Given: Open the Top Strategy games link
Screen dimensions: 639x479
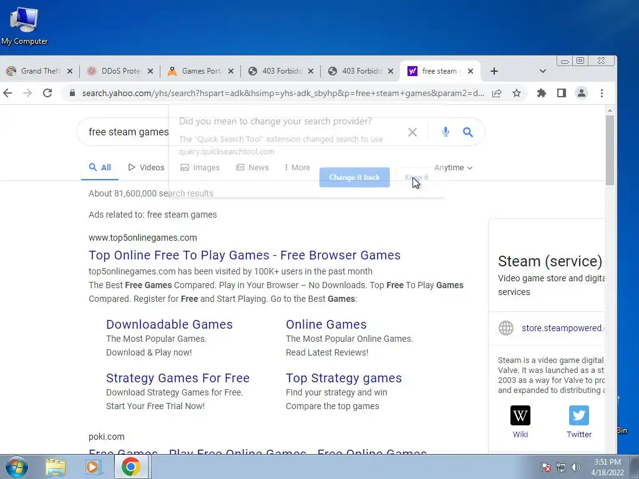Looking at the screenshot, I should 344,378.
